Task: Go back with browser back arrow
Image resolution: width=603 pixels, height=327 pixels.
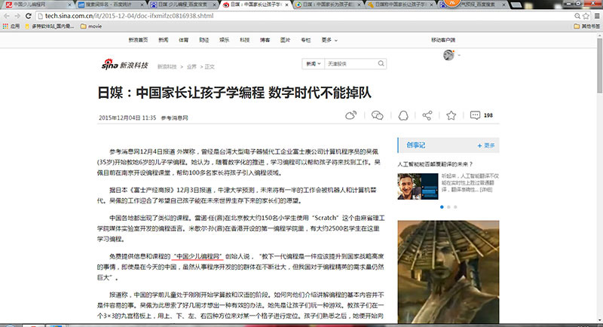Action: [7, 16]
